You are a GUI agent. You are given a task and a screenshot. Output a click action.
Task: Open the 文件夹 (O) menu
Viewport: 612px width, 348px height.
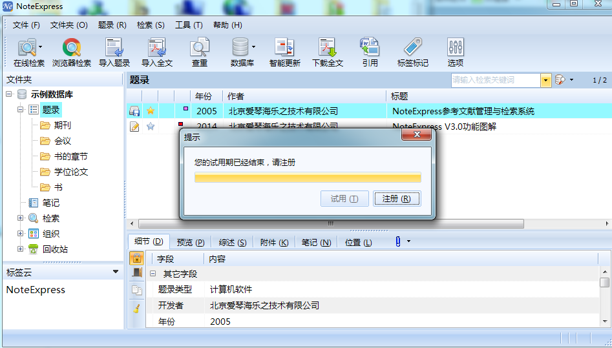(69, 25)
